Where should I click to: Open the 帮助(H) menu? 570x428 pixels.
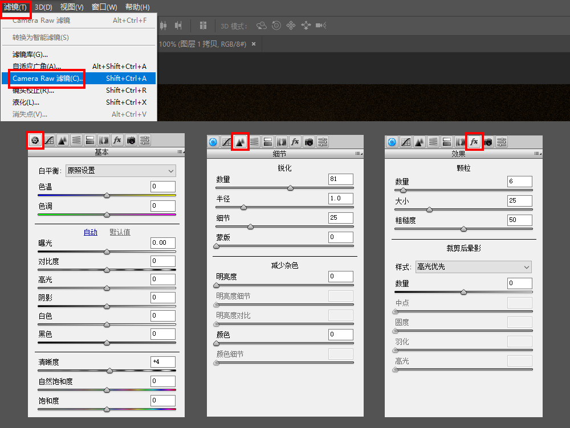[x=137, y=7]
